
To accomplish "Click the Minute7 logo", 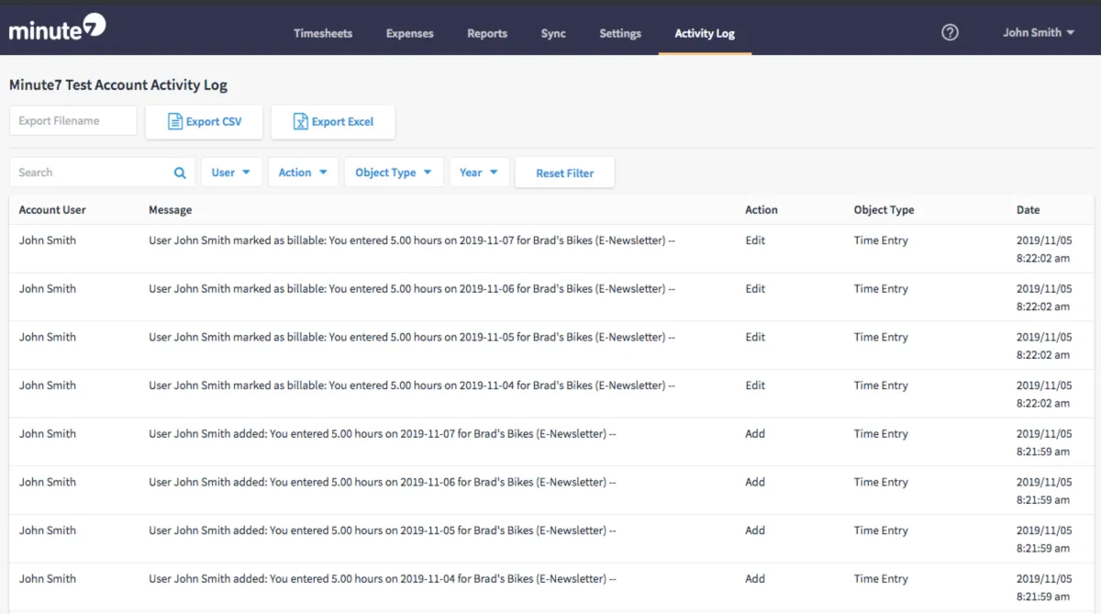I will point(57,29).
